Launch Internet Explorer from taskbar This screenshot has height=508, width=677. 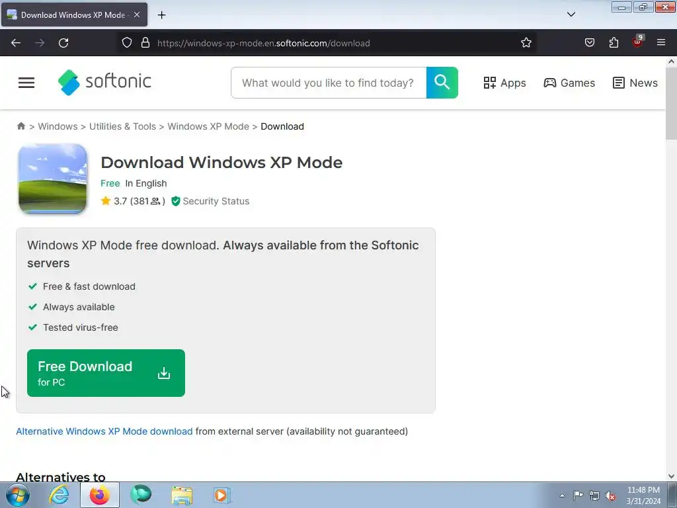point(59,495)
